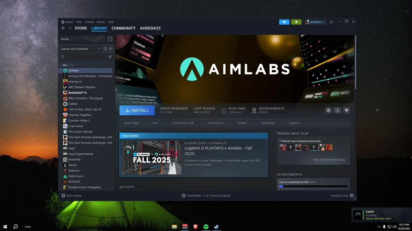Open the Aimlabs Store Page link

click(x=131, y=123)
